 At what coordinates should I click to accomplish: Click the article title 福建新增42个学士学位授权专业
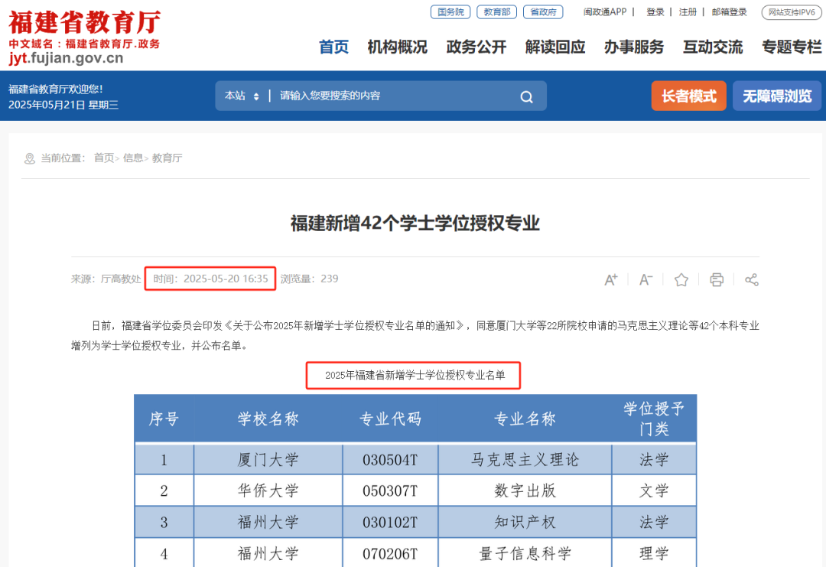[x=415, y=223]
